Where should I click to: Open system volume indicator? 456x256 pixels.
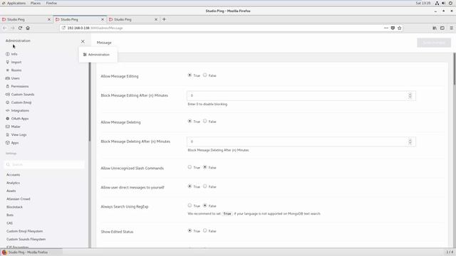click(444, 3)
